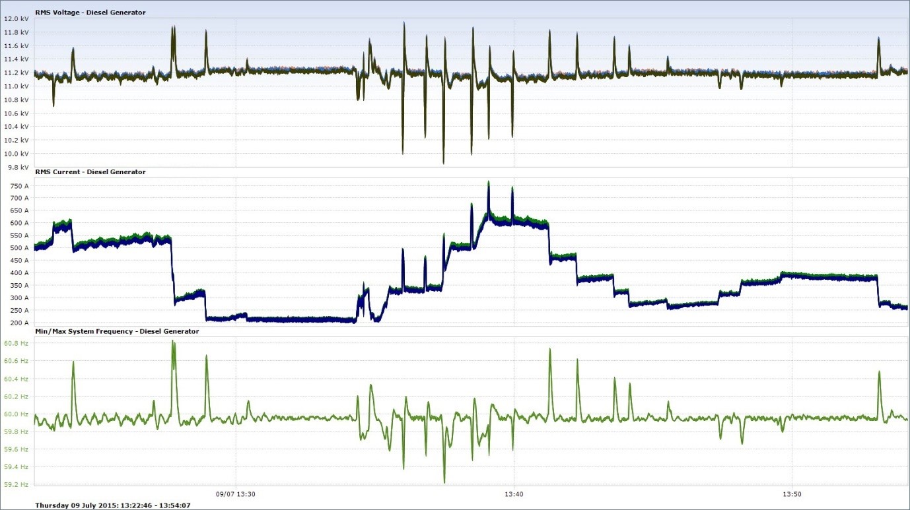
Task: Click the 11.0 kV voltage axis label
Action: click(x=17, y=86)
